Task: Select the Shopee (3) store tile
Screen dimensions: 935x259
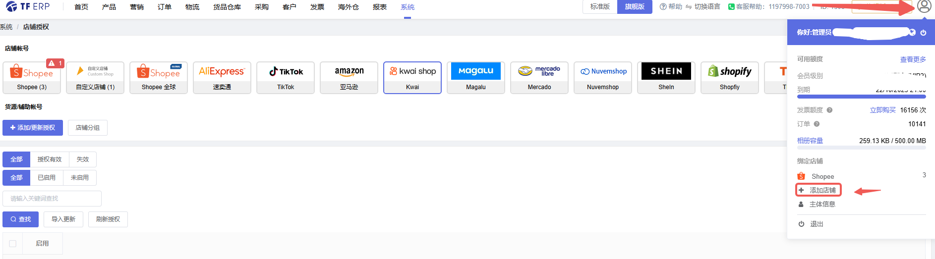Action: tap(32, 78)
